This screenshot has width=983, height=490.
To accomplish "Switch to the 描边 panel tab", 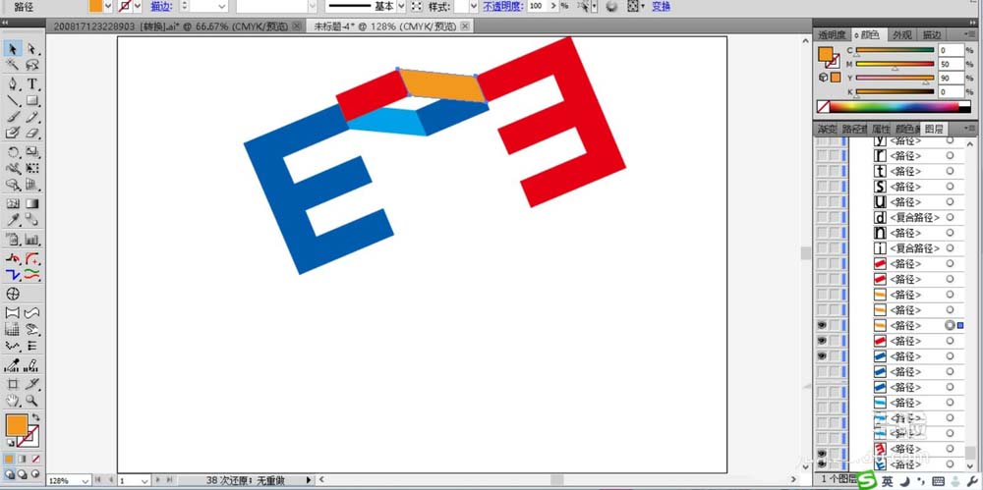I will (x=931, y=35).
